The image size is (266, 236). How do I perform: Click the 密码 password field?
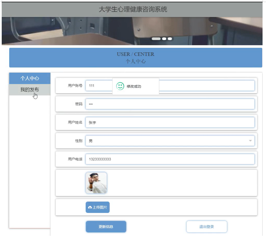click(170, 104)
